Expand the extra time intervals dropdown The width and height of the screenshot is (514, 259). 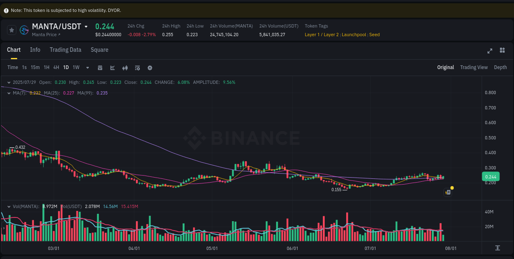(87, 67)
